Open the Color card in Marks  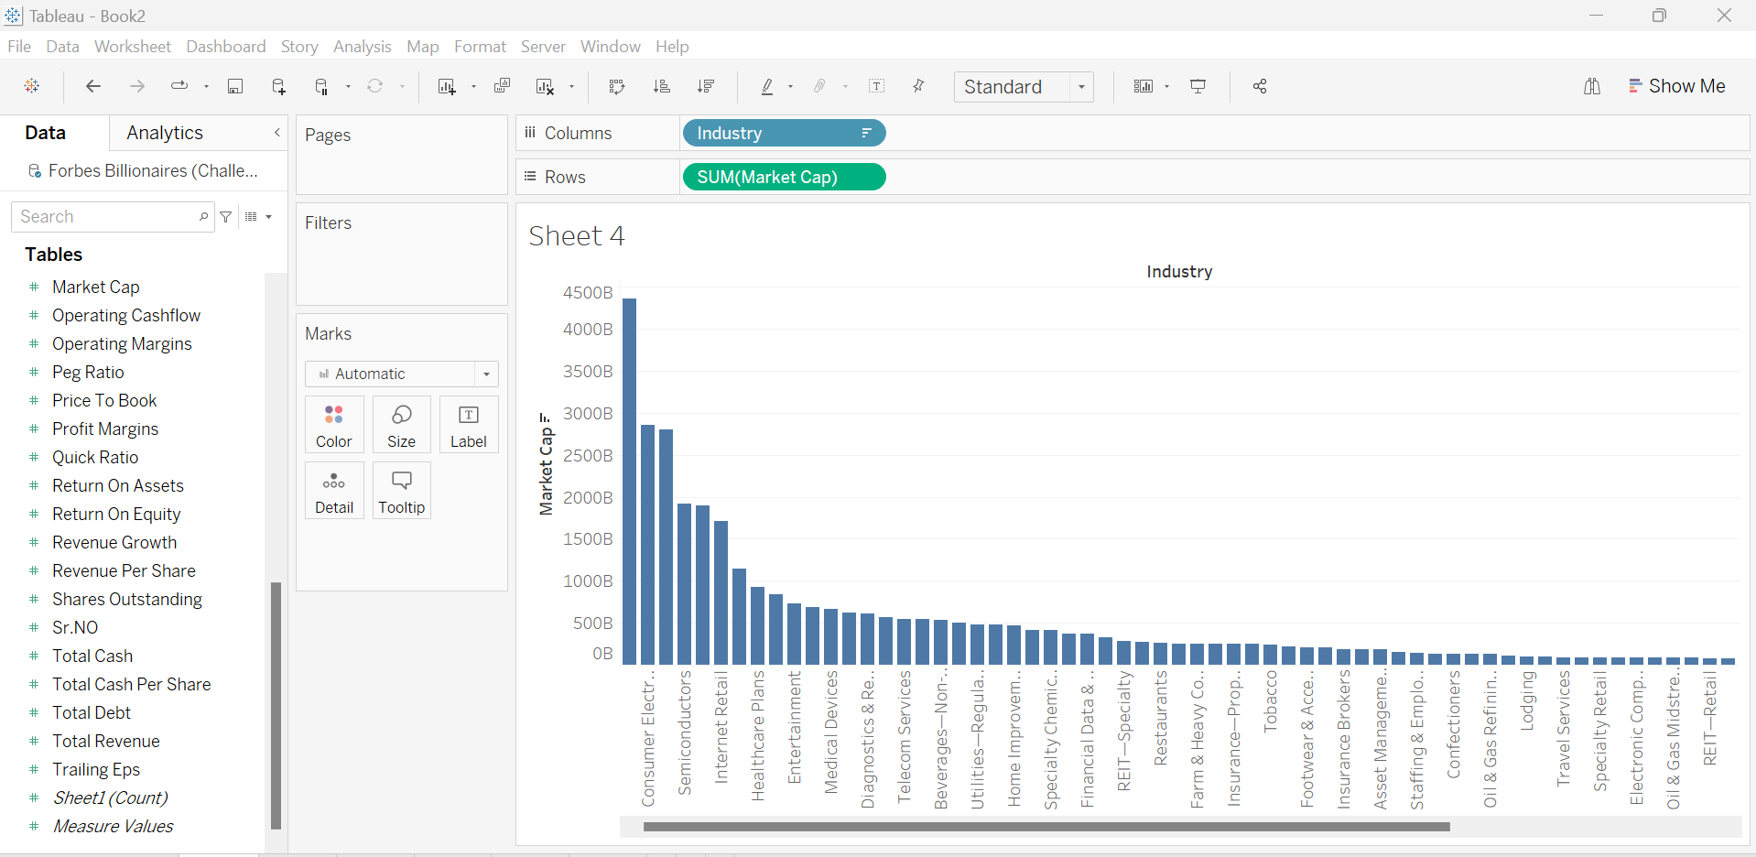334,425
